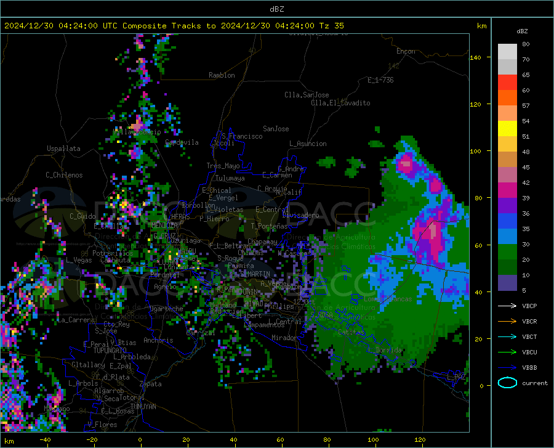
Task: Click the MENDOZA city label
Action: click(164, 225)
